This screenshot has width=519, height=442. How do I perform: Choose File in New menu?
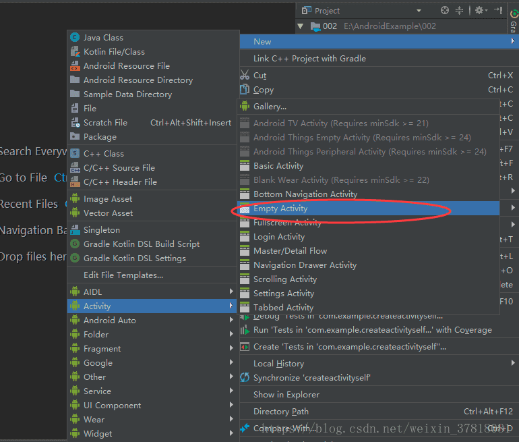coord(152,109)
